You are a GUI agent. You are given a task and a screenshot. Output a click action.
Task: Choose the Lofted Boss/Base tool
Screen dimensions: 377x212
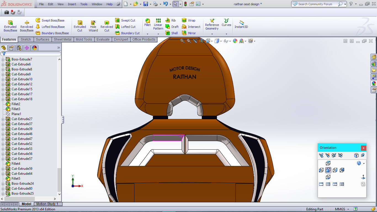50,27
